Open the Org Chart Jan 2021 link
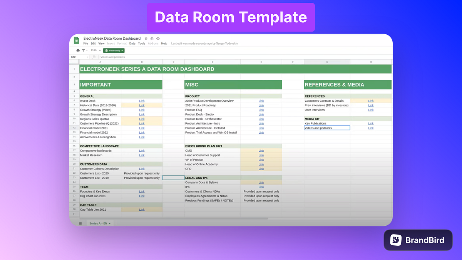 142,196
